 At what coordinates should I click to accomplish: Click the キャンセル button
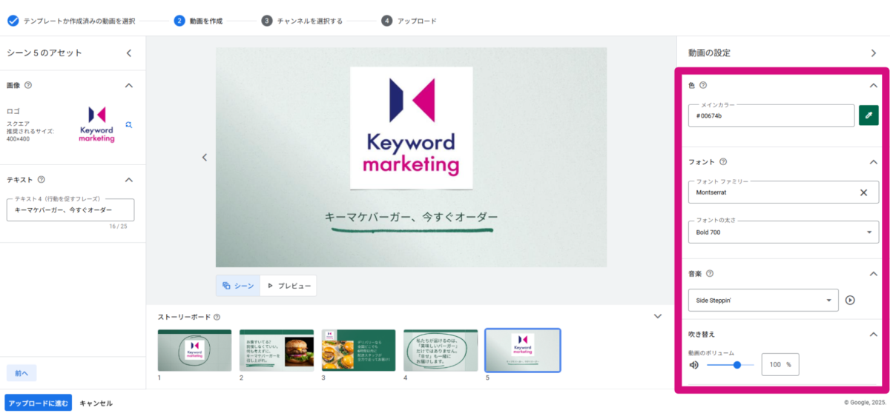coord(96,403)
